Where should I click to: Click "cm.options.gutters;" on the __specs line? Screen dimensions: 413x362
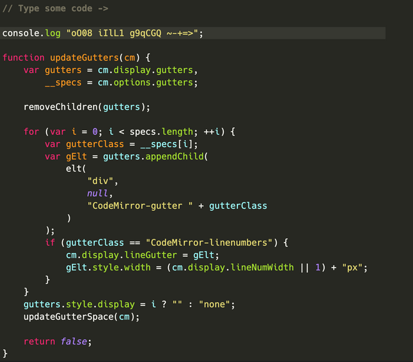pyautogui.click(x=148, y=83)
